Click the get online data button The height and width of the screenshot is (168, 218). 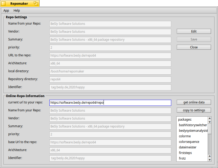pos(194,102)
